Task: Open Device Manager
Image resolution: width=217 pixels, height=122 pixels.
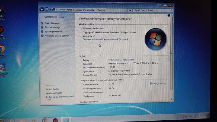Action: (52, 23)
